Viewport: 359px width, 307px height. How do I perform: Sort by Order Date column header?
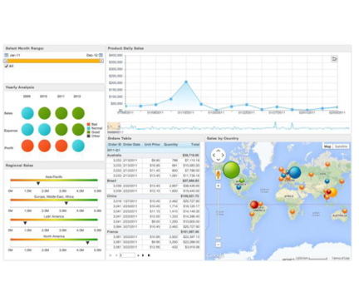131,145
